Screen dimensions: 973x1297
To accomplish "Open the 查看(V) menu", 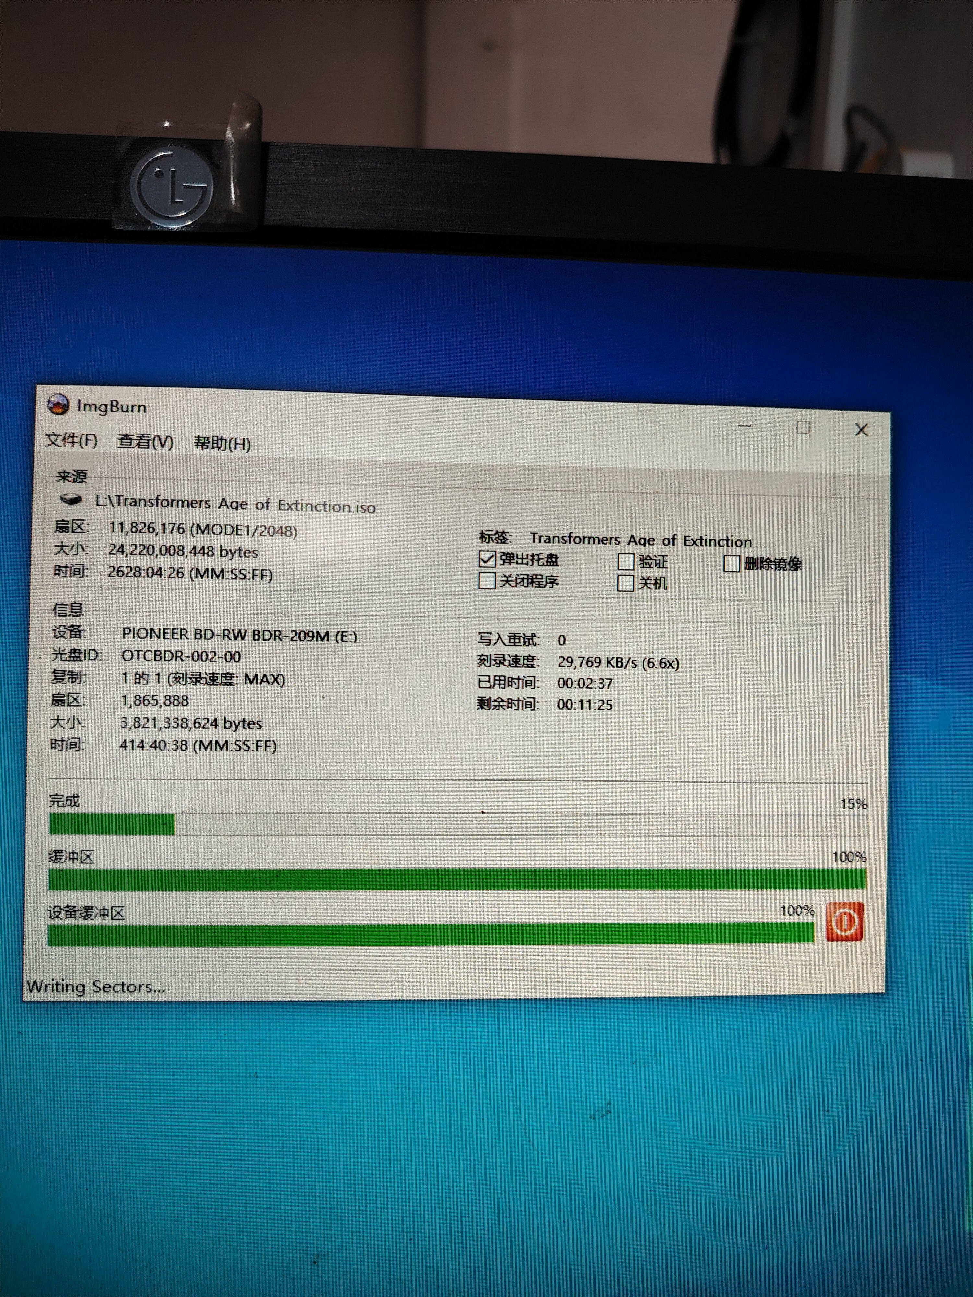I will click(145, 442).
